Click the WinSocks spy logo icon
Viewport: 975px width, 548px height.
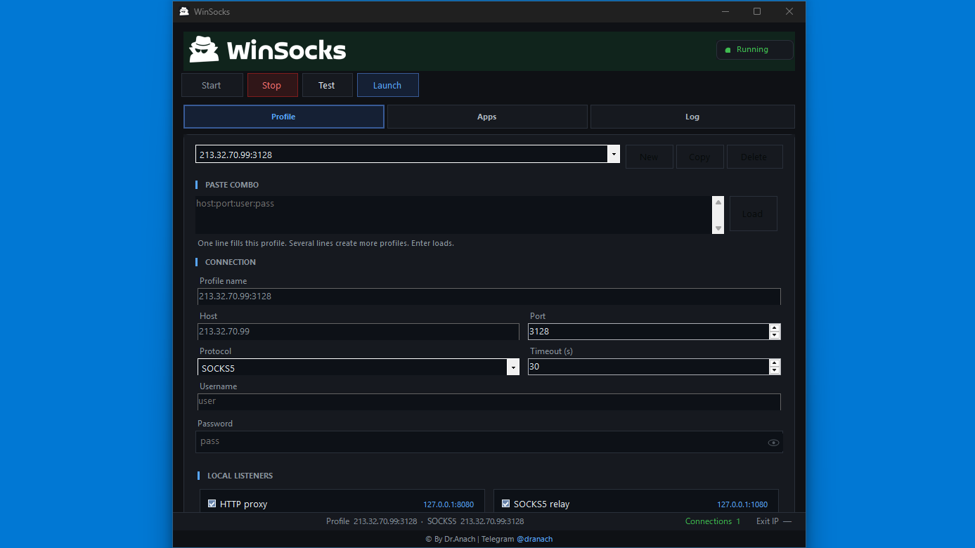205,50
